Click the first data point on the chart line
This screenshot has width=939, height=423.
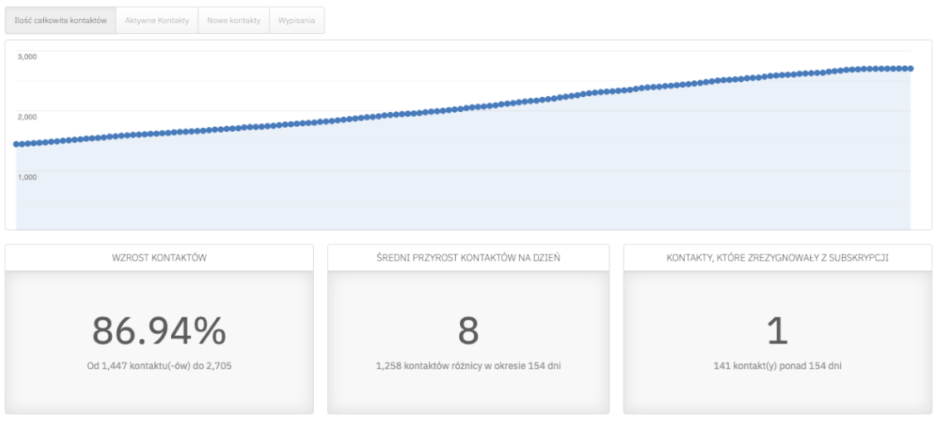point(17,144)
